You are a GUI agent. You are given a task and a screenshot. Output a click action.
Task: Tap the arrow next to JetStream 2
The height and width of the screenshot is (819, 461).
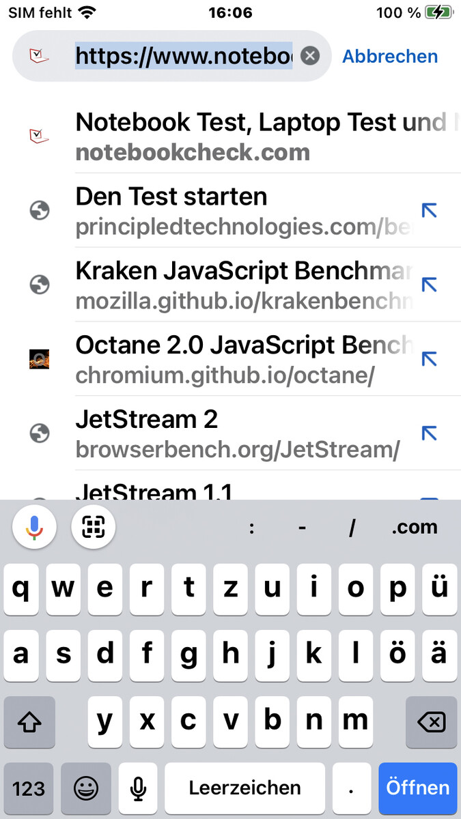pos(429,433)
